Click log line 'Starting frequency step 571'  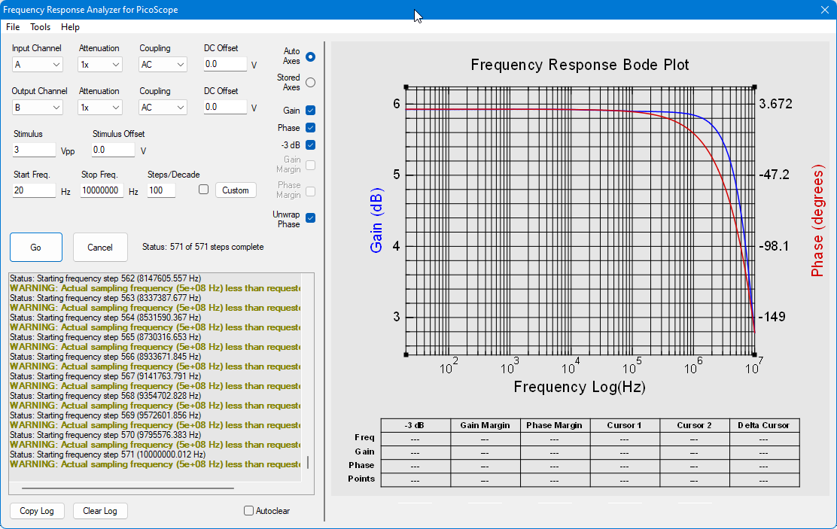[x=108, y=455]
